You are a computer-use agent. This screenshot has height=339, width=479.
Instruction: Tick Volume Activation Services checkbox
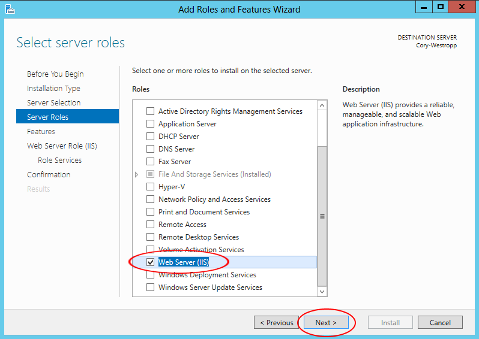point(150,249)
